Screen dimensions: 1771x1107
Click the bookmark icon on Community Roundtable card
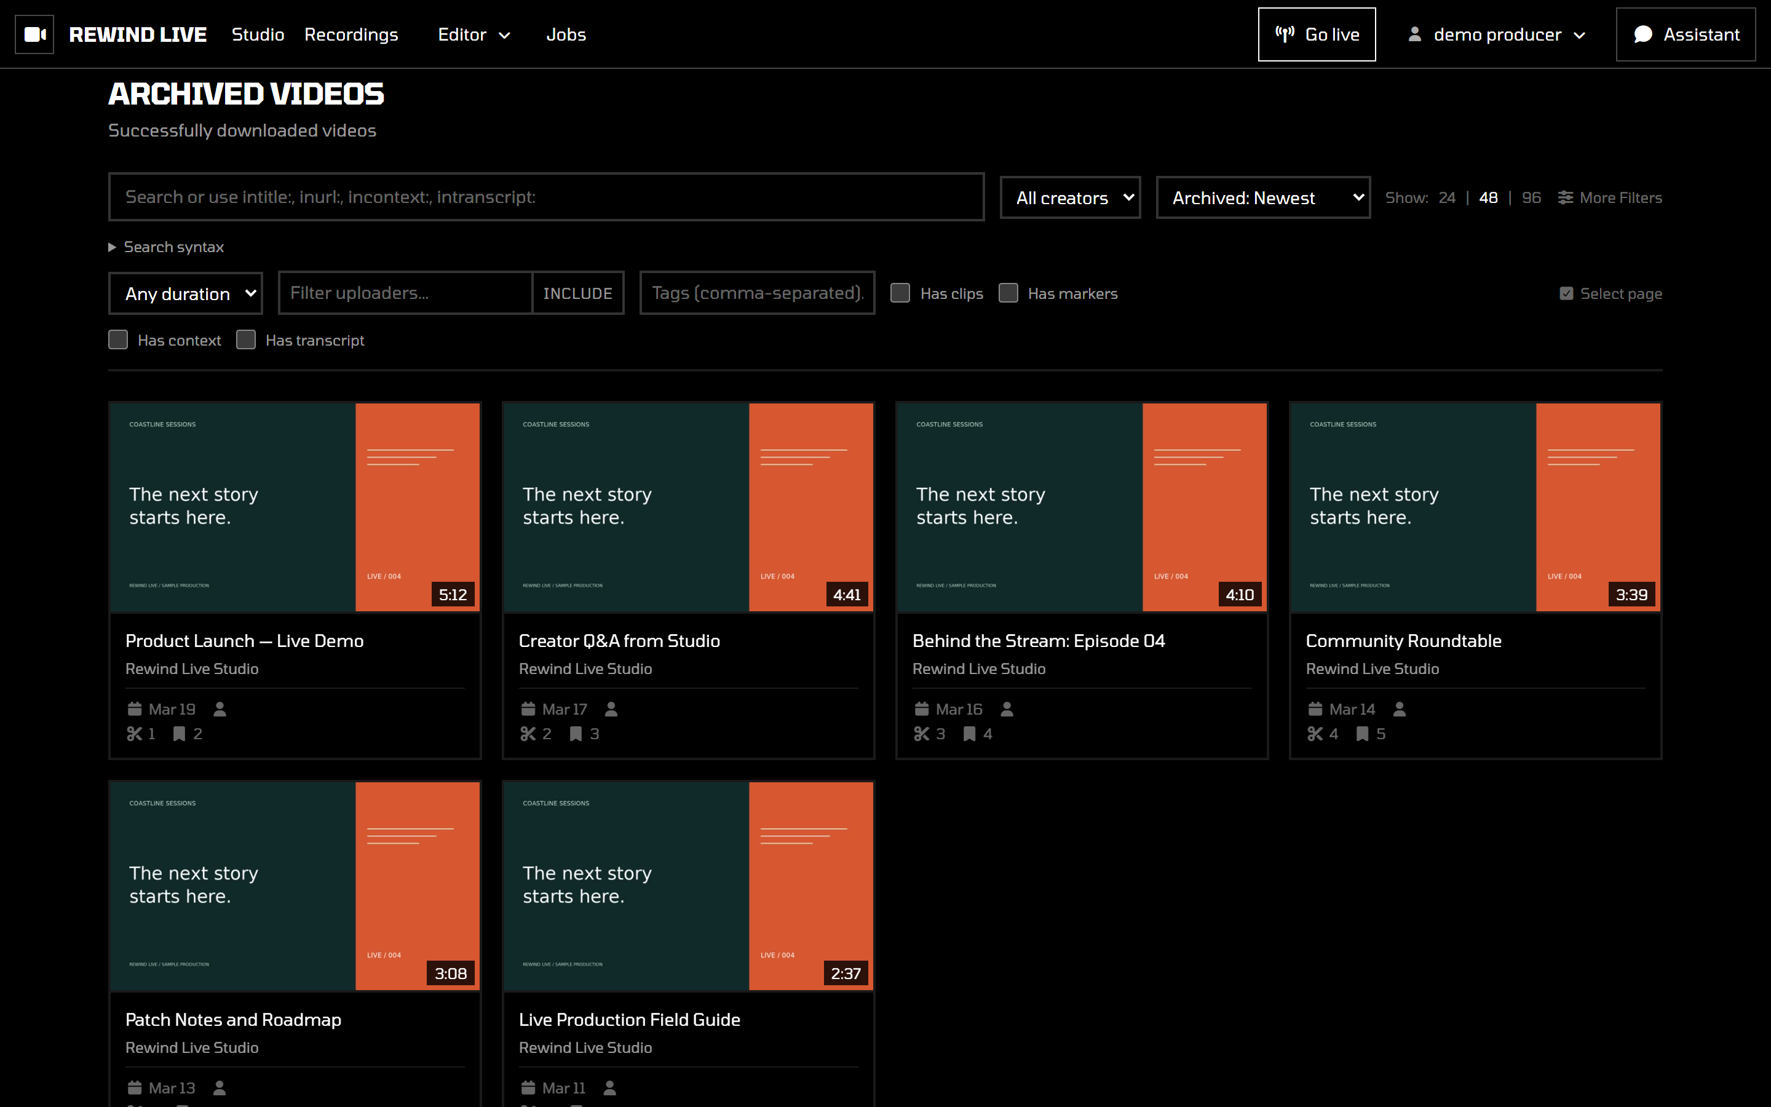tap(1362, 734)
